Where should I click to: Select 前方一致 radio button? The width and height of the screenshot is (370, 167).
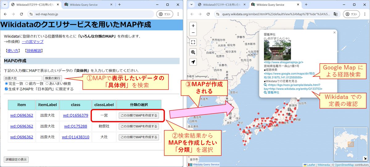(27, 84)
